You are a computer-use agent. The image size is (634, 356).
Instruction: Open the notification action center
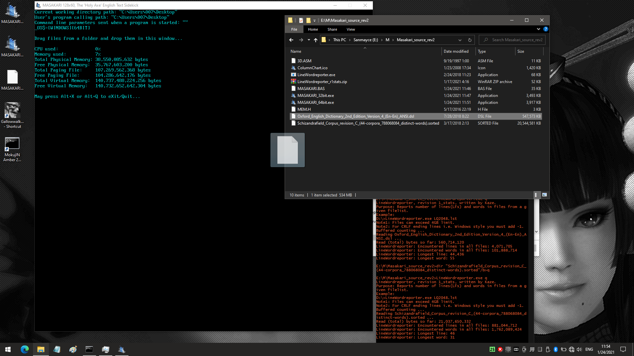pos(623,349)
